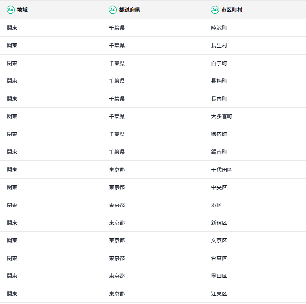Click the 御宿町 cell
306x304 pixels.
pos(255,134)
